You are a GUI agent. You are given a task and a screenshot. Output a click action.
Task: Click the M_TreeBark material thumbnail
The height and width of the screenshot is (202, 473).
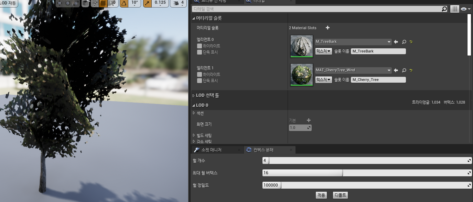pos(302,46)
